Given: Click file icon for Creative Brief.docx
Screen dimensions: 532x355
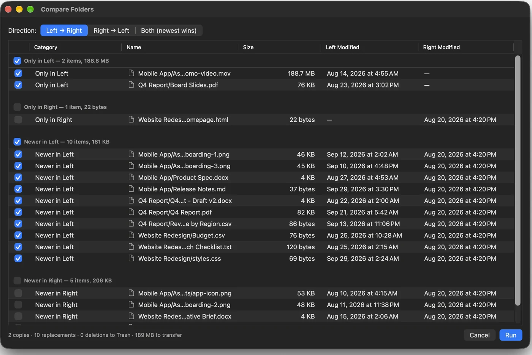Looking at the screenshot, I should (131, 316).
